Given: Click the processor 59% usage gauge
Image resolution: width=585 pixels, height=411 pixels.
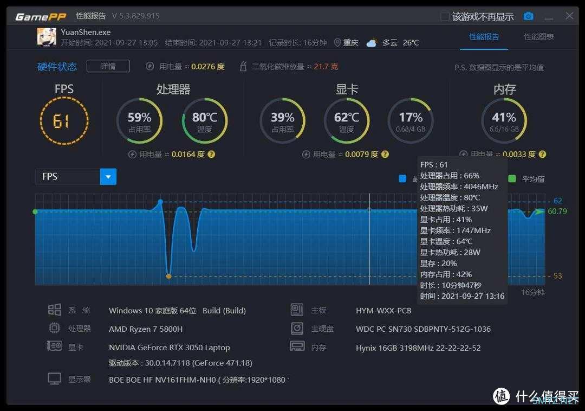Looking at the screenshot, I should coord(140,120).
